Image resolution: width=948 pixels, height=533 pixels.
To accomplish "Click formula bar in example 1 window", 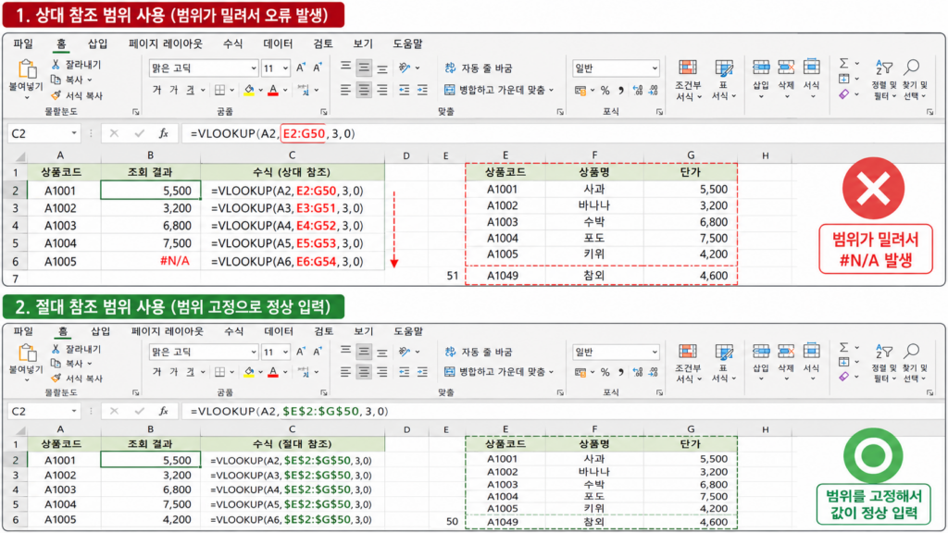I will [562, 133].
